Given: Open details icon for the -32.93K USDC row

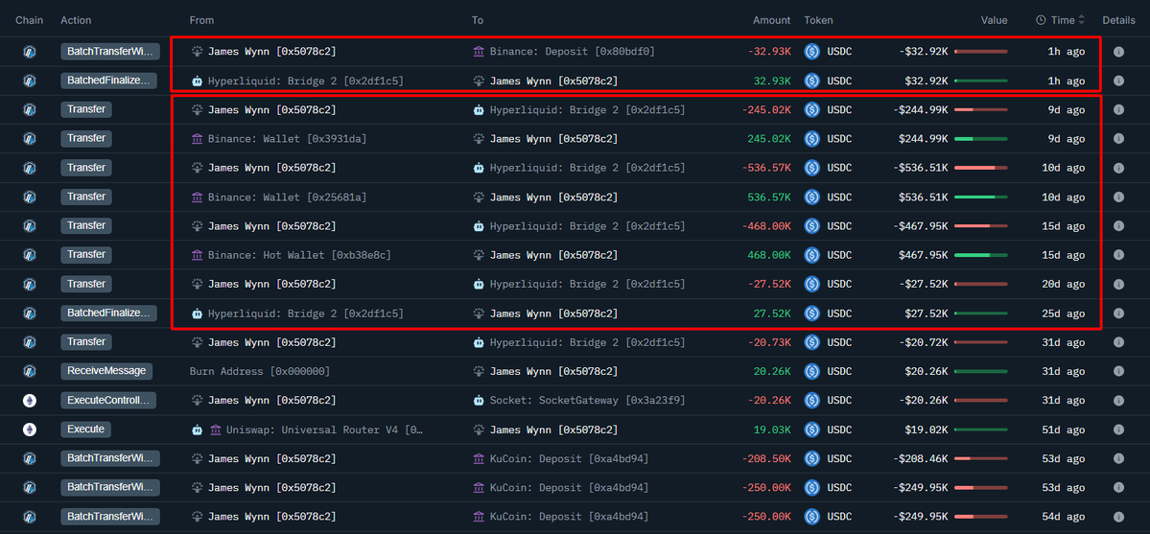Looking at the screenshot, I should [x=1118, y=52].
